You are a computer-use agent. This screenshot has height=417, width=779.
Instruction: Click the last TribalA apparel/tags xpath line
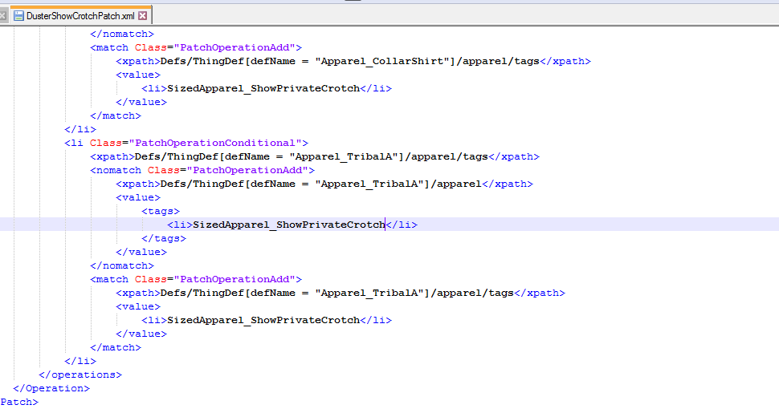(x=341, y=293)
